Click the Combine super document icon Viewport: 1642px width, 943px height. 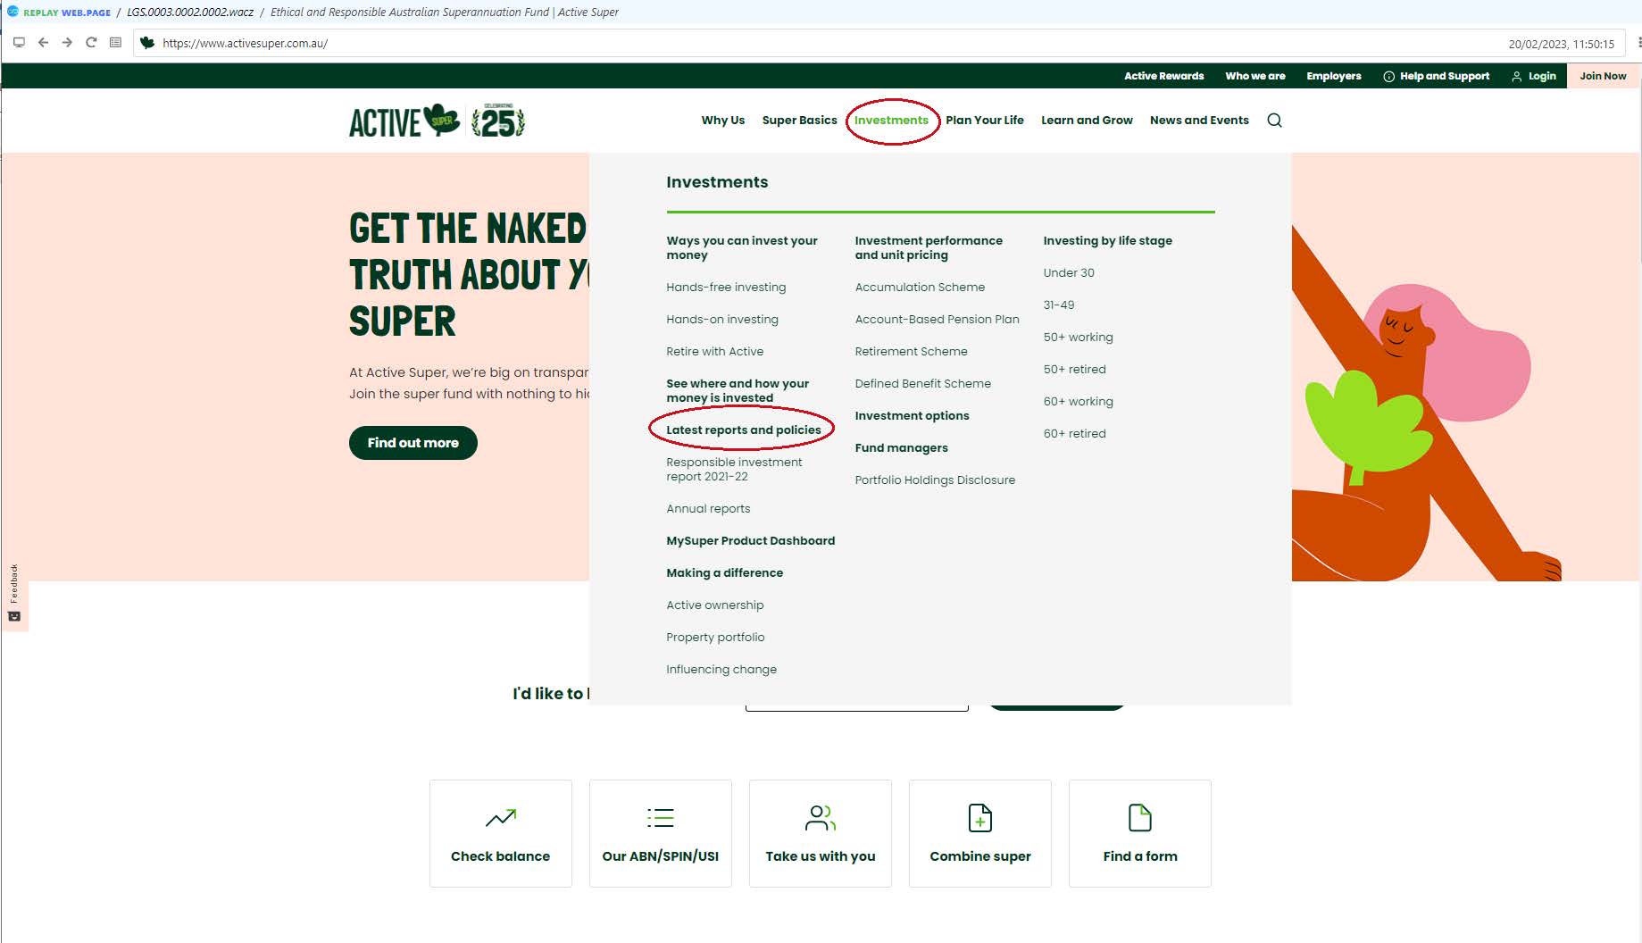980,818
